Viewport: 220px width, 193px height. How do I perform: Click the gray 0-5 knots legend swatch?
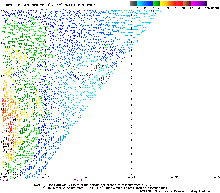133,4
